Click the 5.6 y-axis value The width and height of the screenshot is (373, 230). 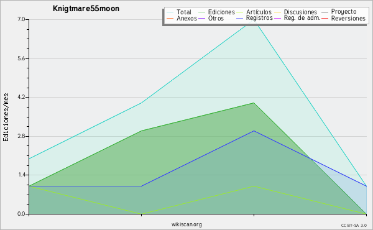tap(21, 58)
